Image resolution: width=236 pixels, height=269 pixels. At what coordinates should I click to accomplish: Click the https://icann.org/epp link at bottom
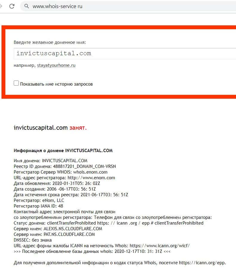(202, 263)
